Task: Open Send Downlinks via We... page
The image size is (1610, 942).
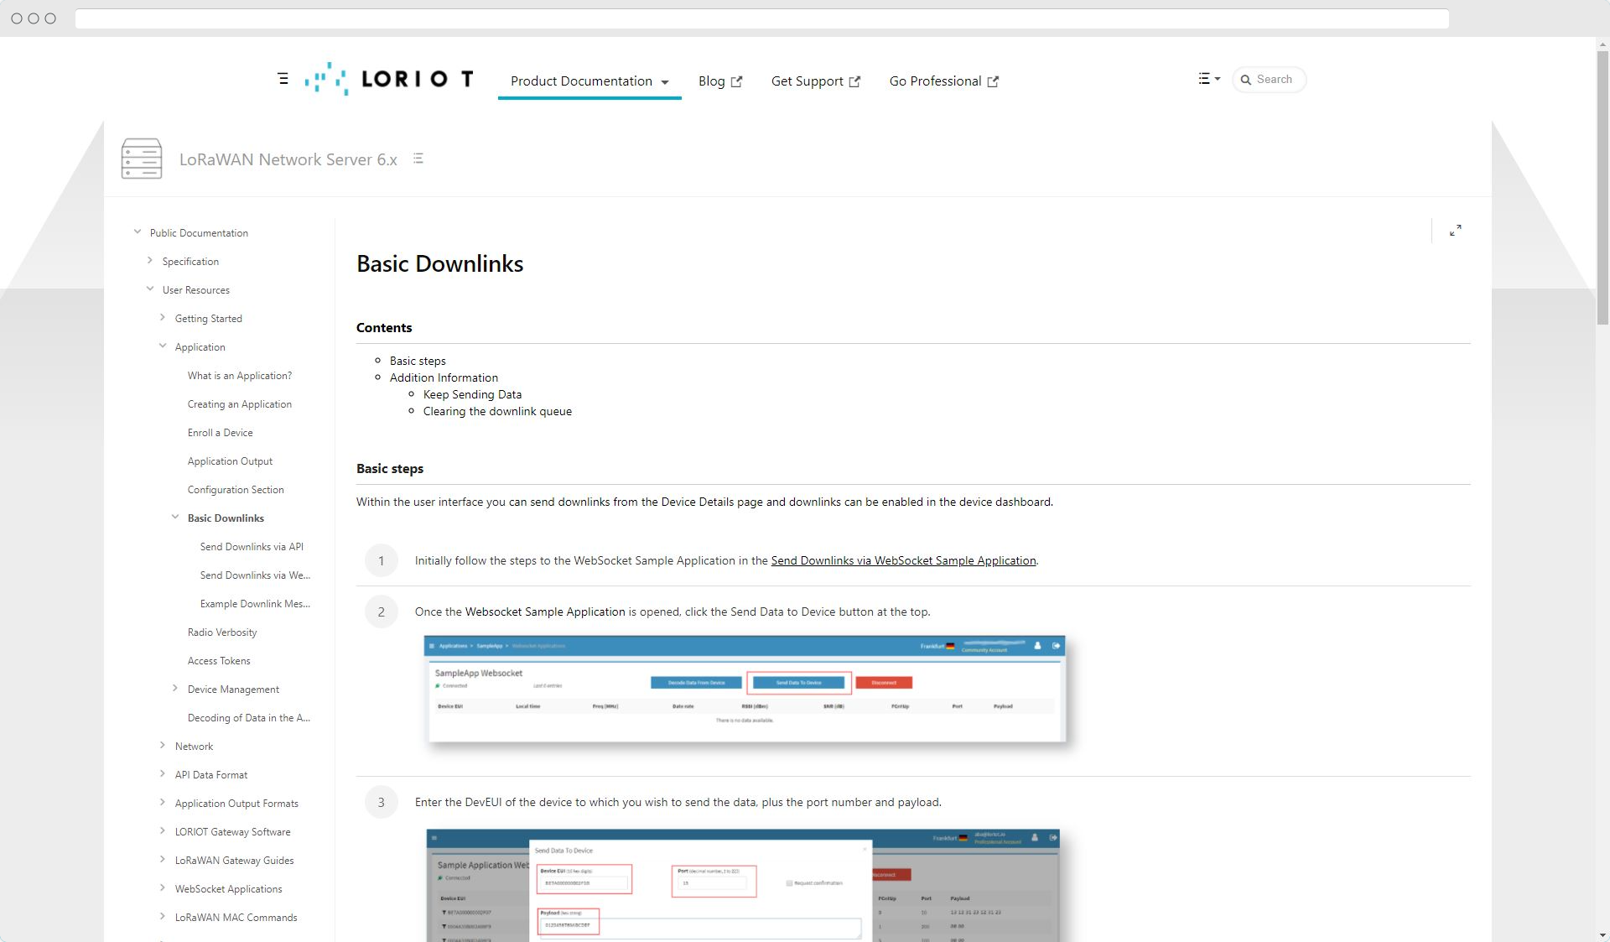Action: (x=255, y=575)
